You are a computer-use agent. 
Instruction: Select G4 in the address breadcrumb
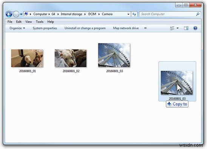click(53, 14)
